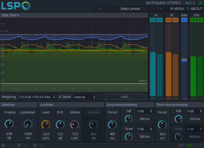Open the short-time Fall 9 dB dropdown
Screen dimensions: 204x148
(x=195, y=111)
